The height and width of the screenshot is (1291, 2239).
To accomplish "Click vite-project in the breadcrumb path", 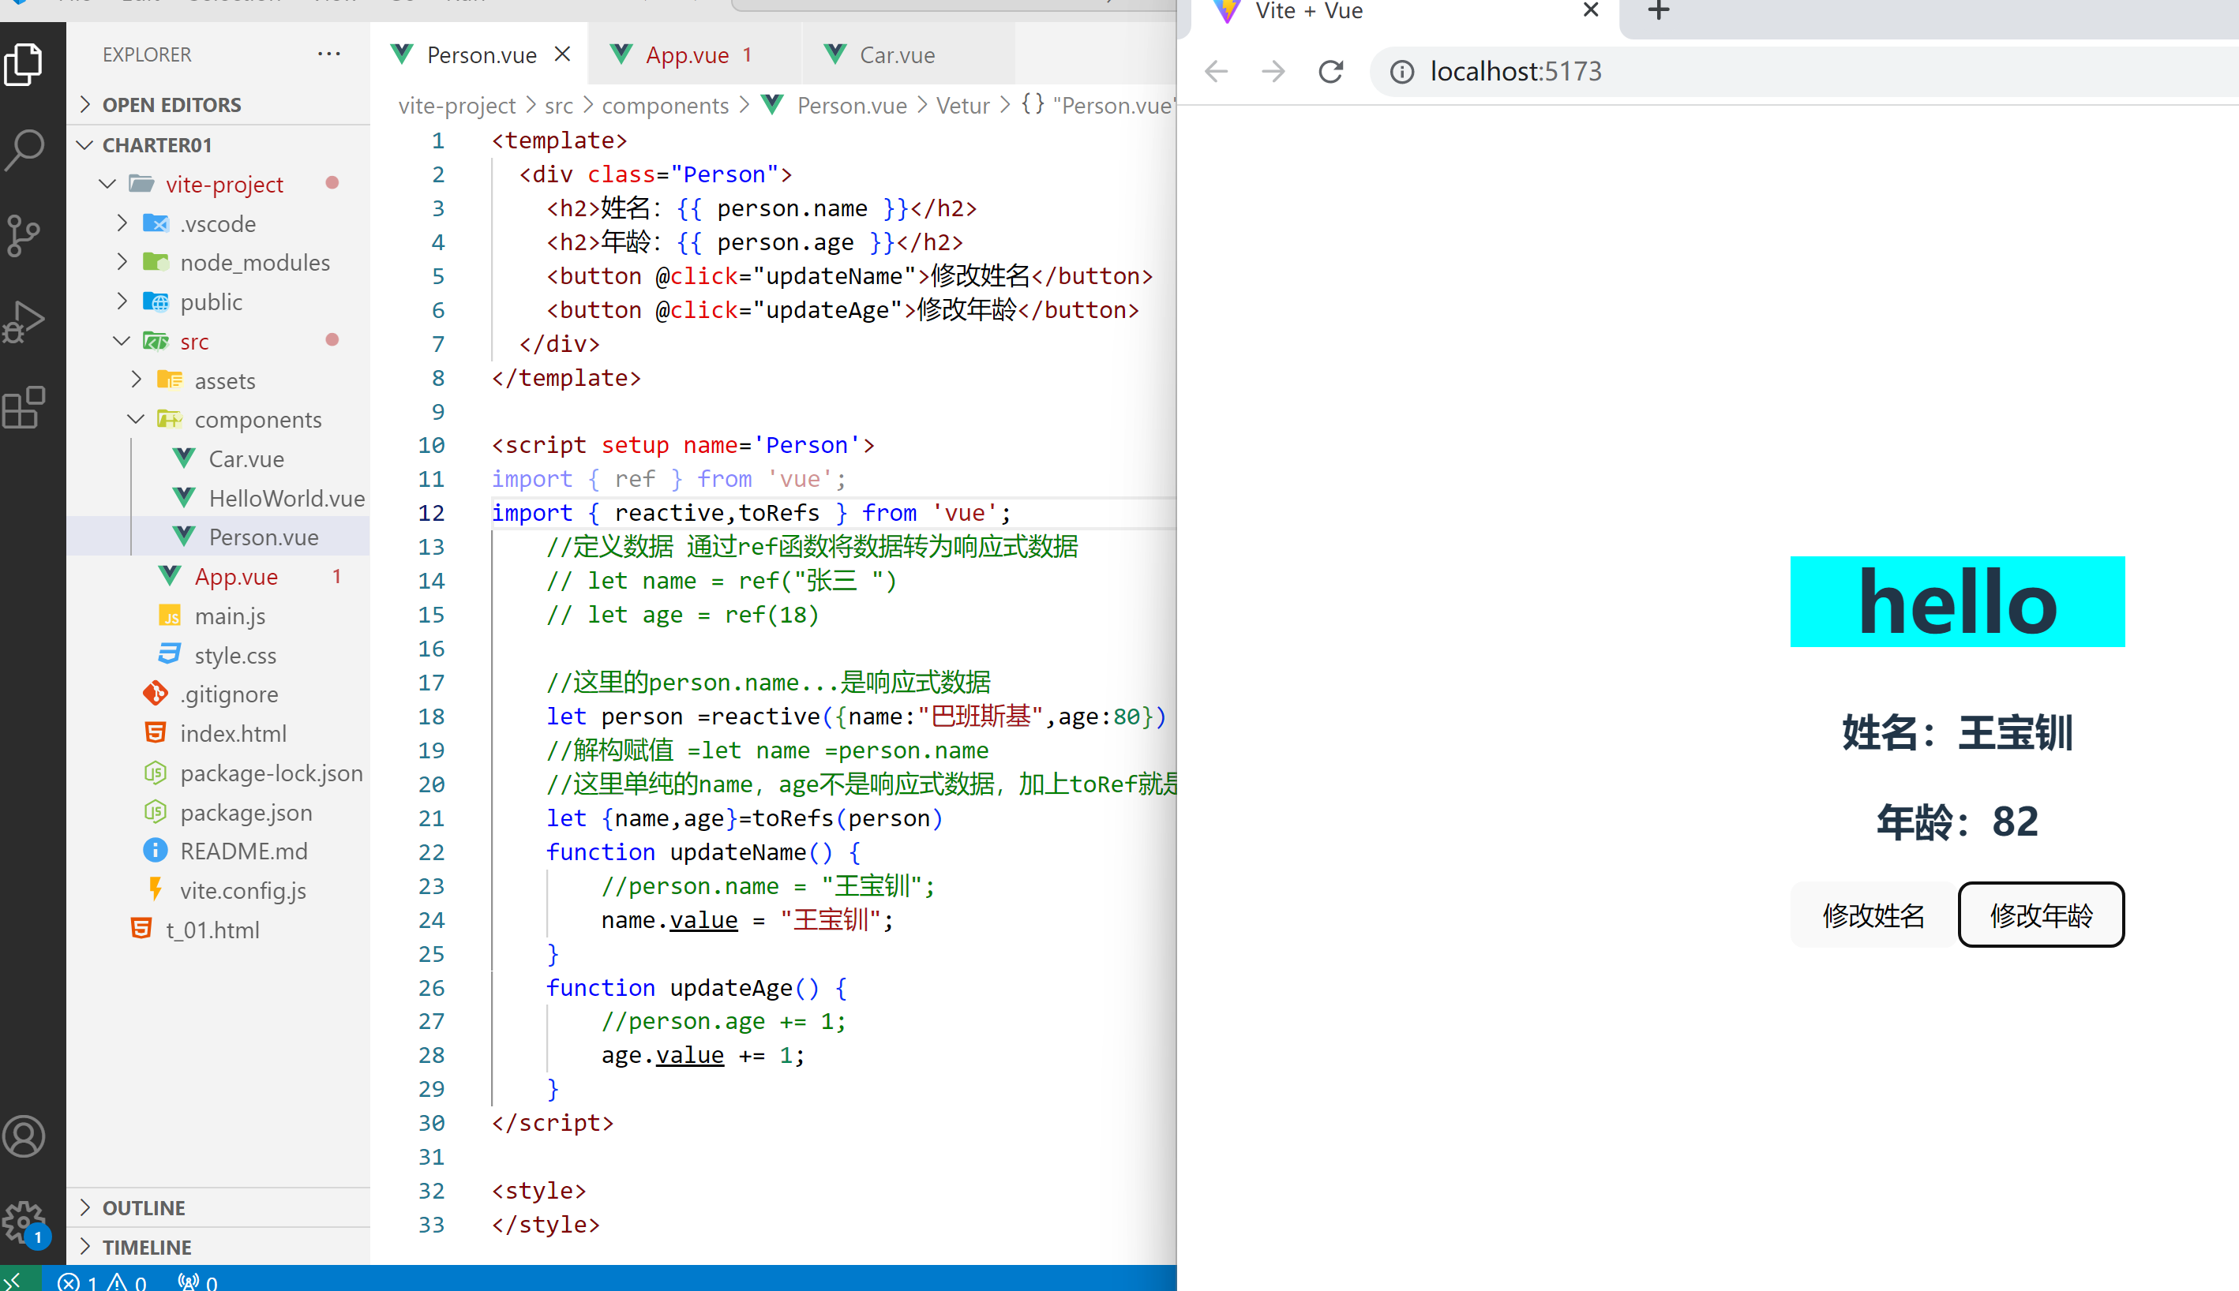I will coord(457,105).
